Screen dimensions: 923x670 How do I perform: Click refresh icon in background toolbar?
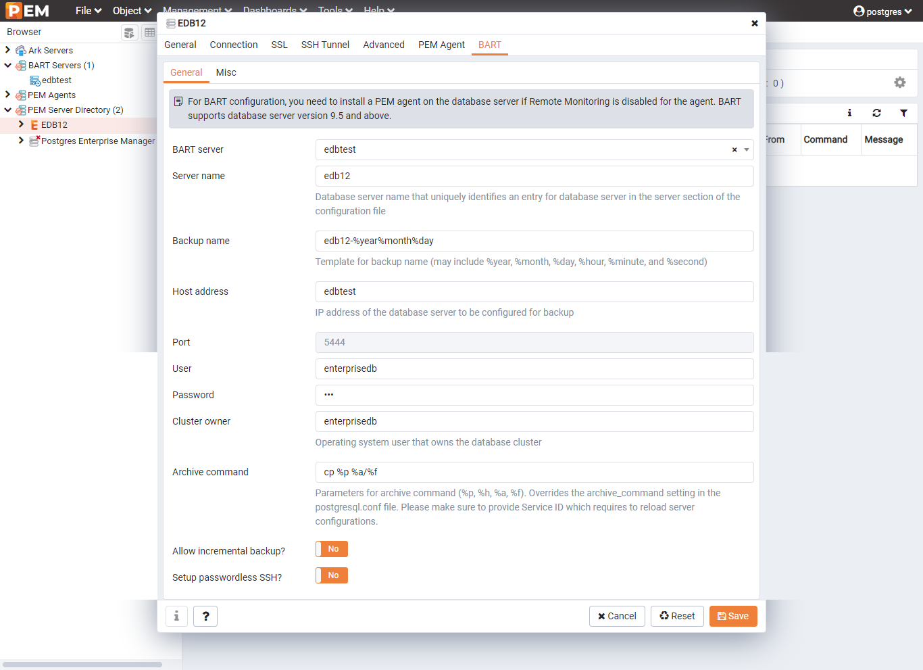(876, 113)
